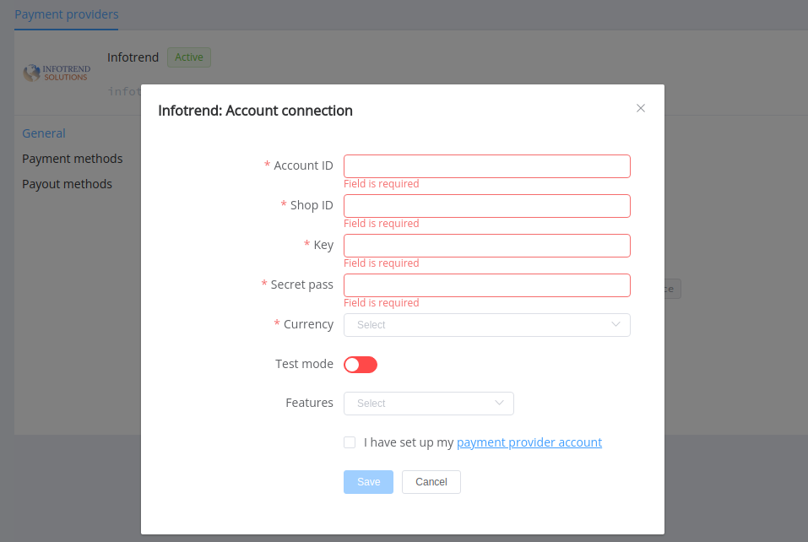Image resolution: width=808 pixels, height=542 pixels.
Task: Select Payment methods in the side menu
Action: [72, 159]
